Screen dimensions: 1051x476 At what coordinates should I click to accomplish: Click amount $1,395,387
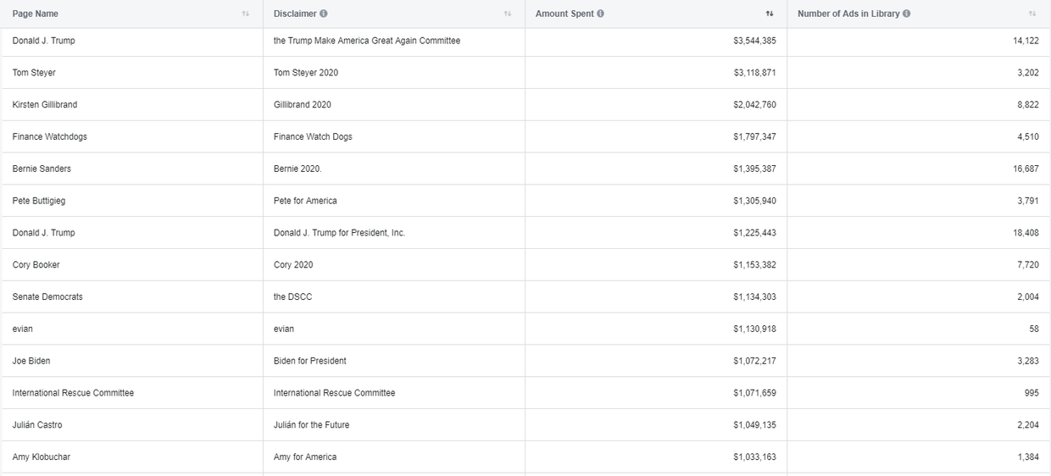pyautogui.click(x=754, y=169)
